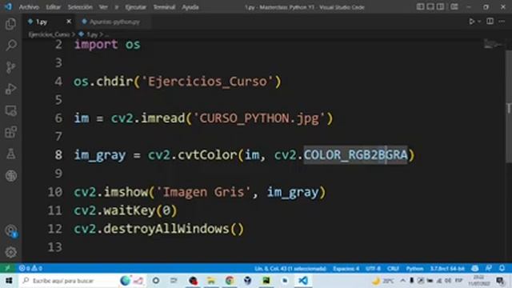Image resolution: width=512 pixels, height=288 pixels.
Task: Run the Python file with the play button
Action: click(x=471, y=22)
